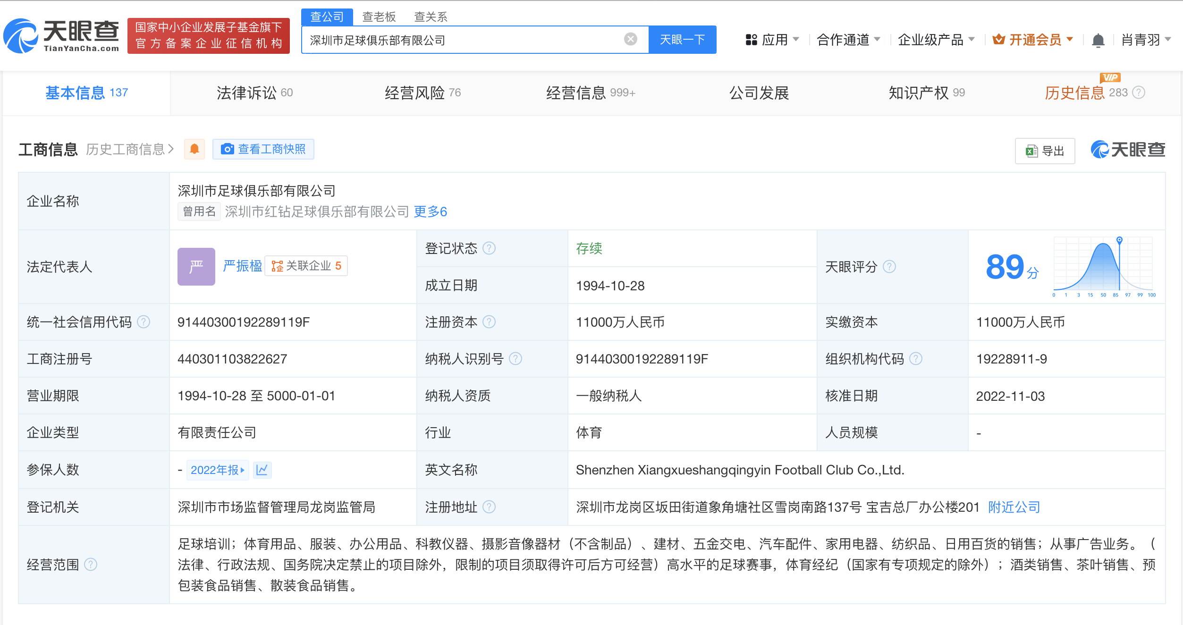Open the 经营风险 tab
Screen dimensions: 1183x625
[x=422, y=93]
